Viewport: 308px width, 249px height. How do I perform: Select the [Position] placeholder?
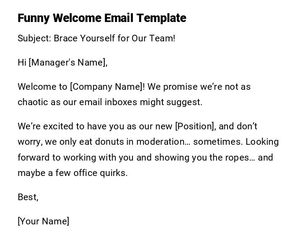[195, 126]
